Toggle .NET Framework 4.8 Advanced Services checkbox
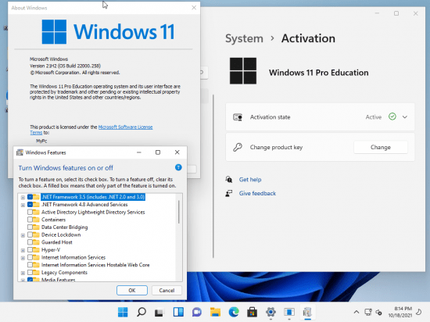The image size is (430, 322). (30, 205)
